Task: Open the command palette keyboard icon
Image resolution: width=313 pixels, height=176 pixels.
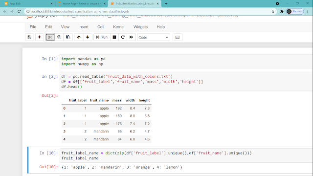Action: pyautogui.click(x=177, y=37)
